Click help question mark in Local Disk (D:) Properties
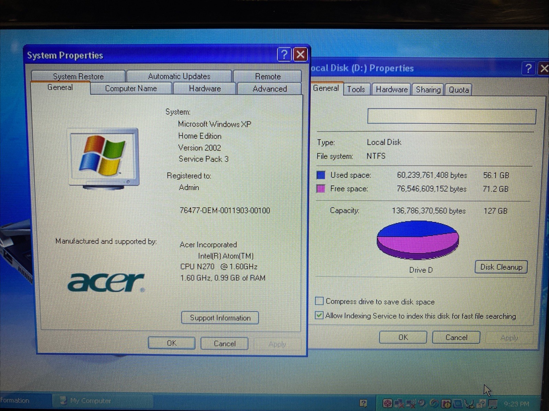 528,69
